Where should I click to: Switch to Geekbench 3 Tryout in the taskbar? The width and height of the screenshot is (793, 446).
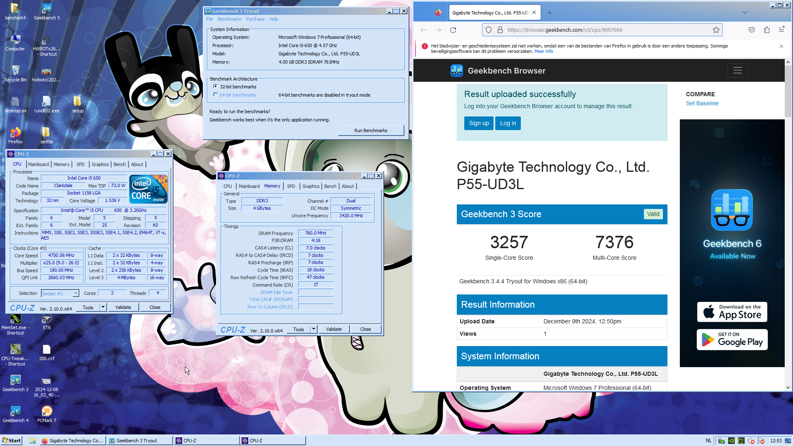tap(139, 440)
